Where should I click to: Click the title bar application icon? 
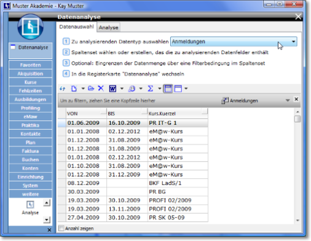[7, 6]
